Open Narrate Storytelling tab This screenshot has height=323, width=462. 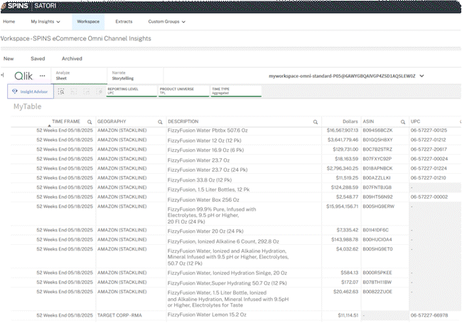point(135,75)
